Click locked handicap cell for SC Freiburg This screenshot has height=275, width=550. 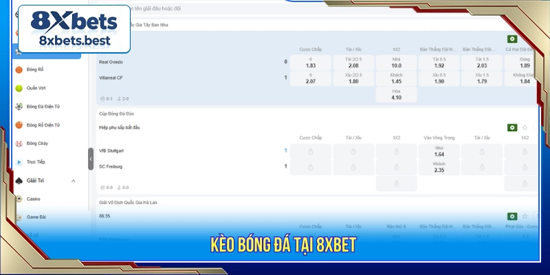click(311, 167)
